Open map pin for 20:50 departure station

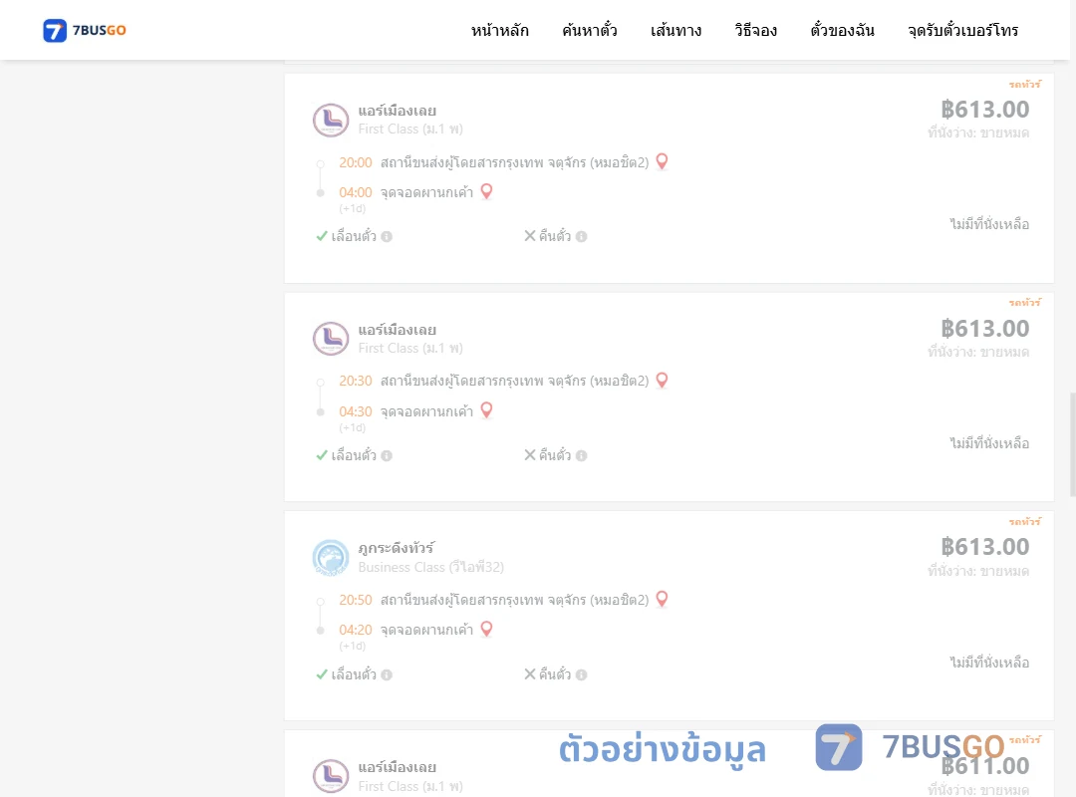tap(662, 599)
